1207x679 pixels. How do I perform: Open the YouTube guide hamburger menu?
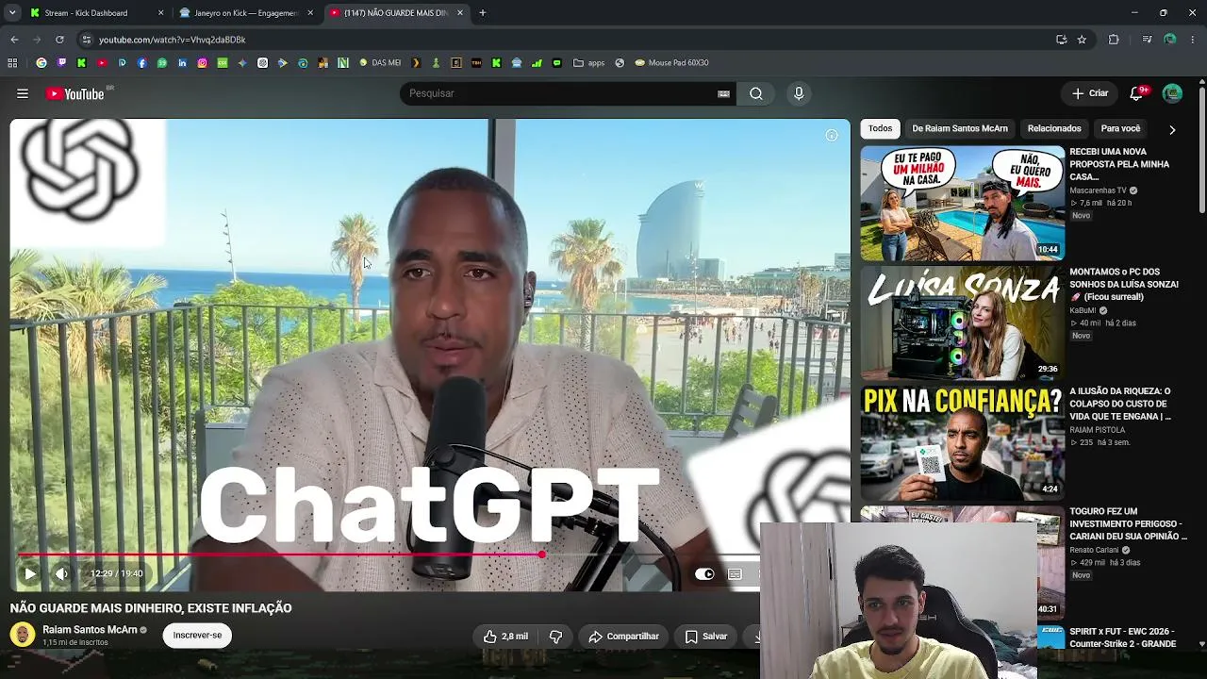click(23, 93)
